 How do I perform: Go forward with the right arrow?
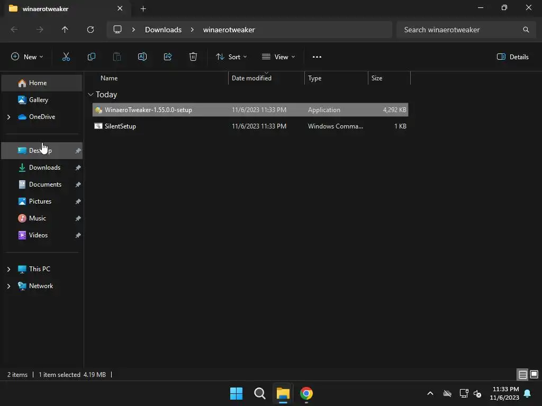(40, 30)
